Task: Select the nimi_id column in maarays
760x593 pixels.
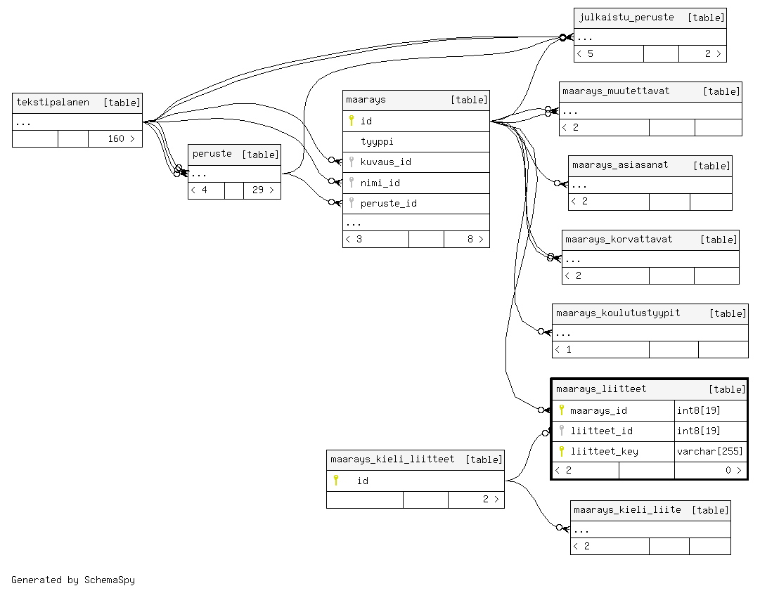Action: pos(416,183)
